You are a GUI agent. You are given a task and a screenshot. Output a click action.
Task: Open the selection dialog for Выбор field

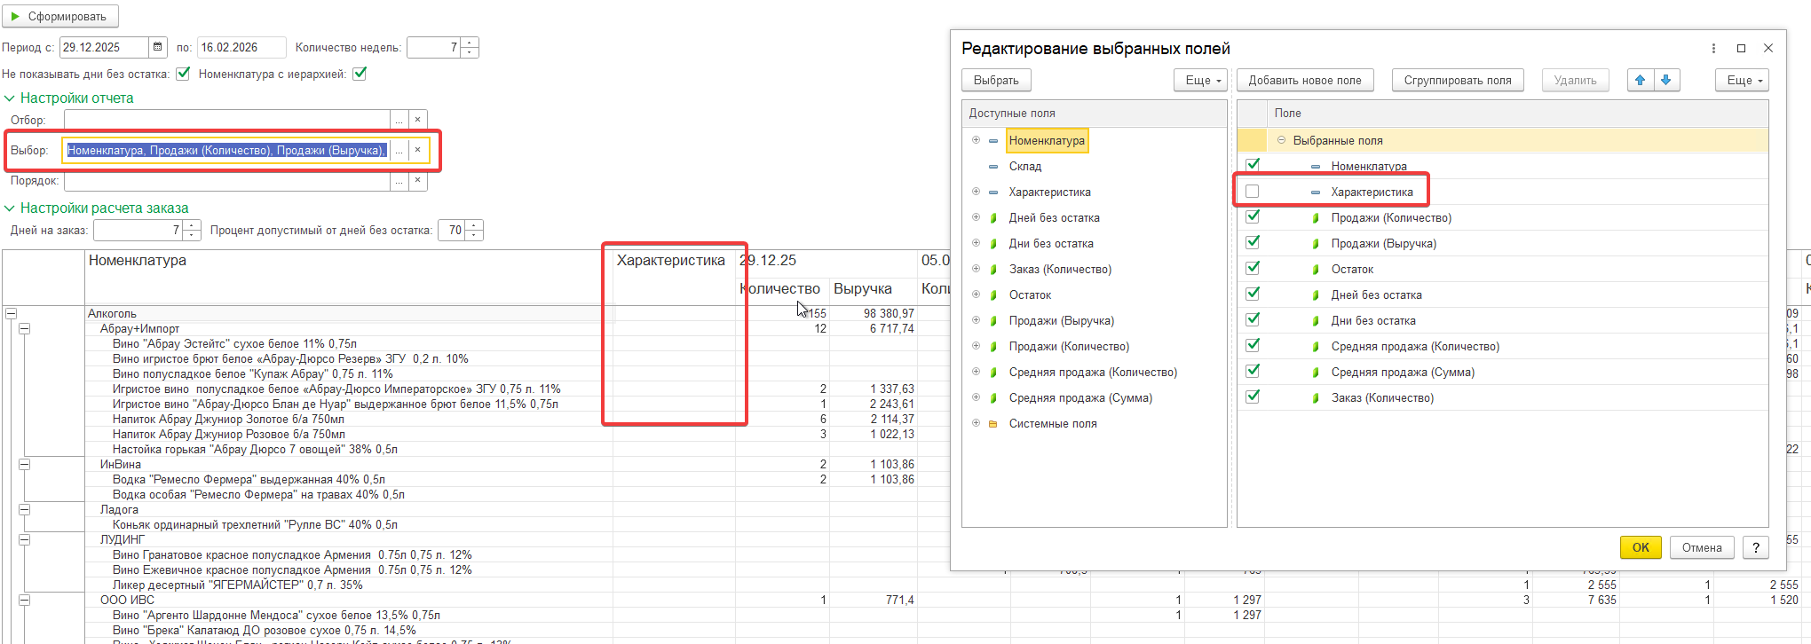tap(399, 151)
